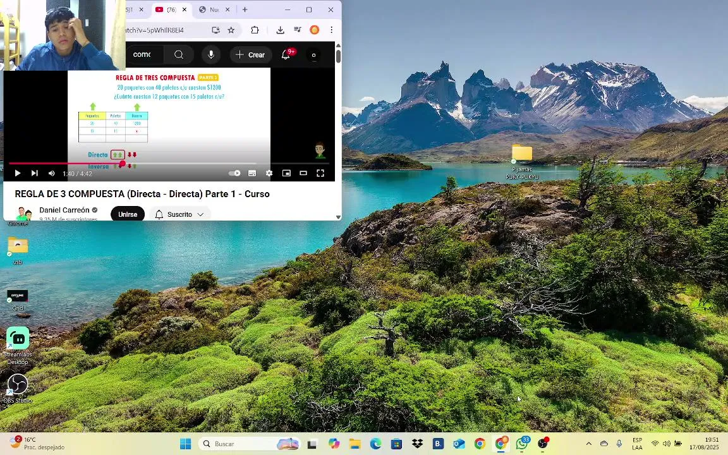This screenshot has width=728, height=455.
Task: Open the system tray volume icon
Action: coord(667,444)
